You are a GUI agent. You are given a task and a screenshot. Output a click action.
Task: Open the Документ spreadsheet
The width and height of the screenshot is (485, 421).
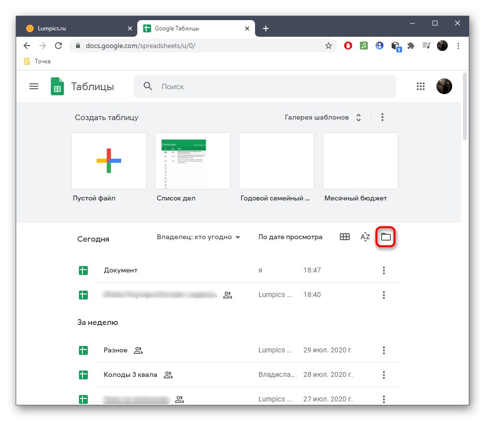pyautogui.click(x=120, y=270)
